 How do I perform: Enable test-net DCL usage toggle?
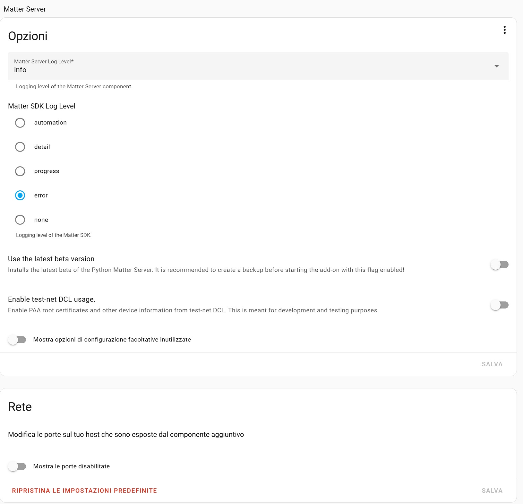pos(500,305)
